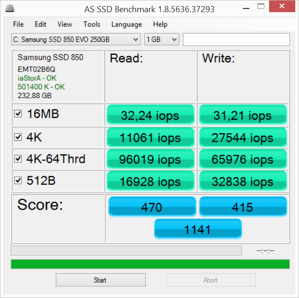Click 512B read result 16928 iops
This screenshot has height=298, width=299.
click(x=151, y=182)
